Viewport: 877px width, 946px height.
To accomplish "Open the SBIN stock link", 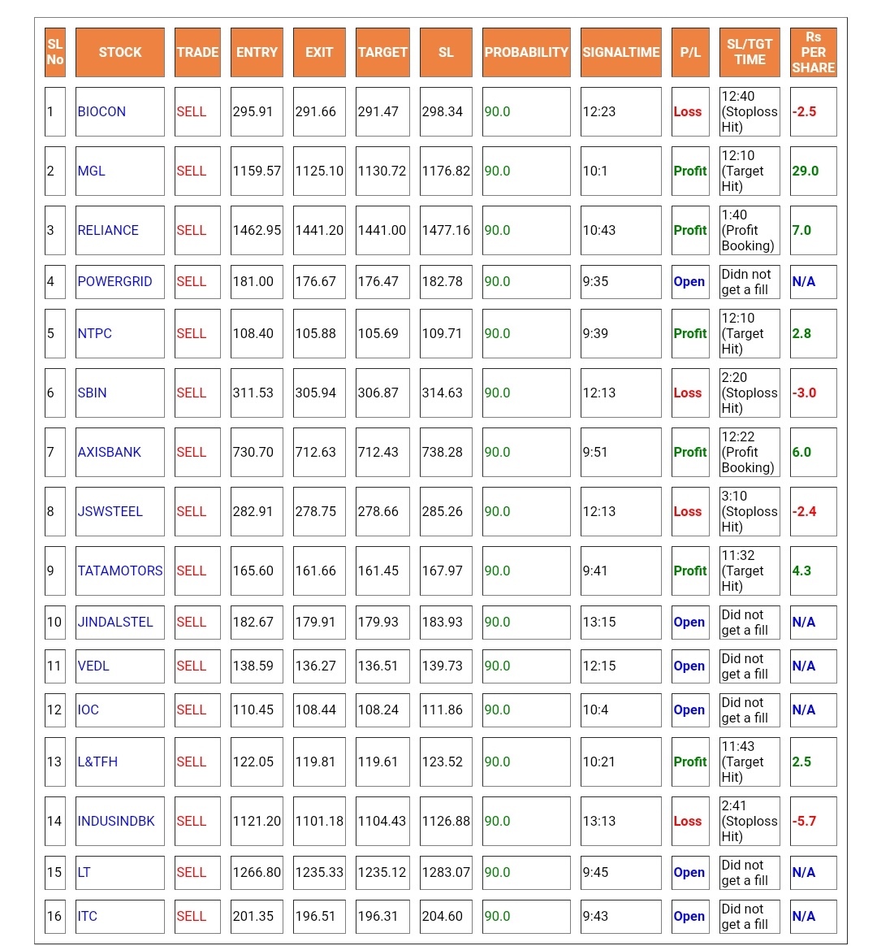I will [x=93, y=393].
